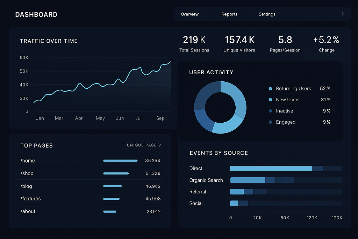Click the Total Sessions 219K stat
Screen dimensions: 358x239
pos(194,44)
